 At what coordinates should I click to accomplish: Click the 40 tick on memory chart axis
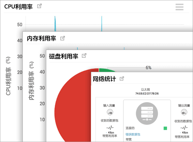pyautogui.click(x=42, y=72)
